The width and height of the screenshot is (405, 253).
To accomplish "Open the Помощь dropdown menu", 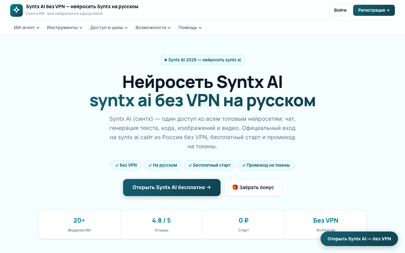I will tap(190, 28).
